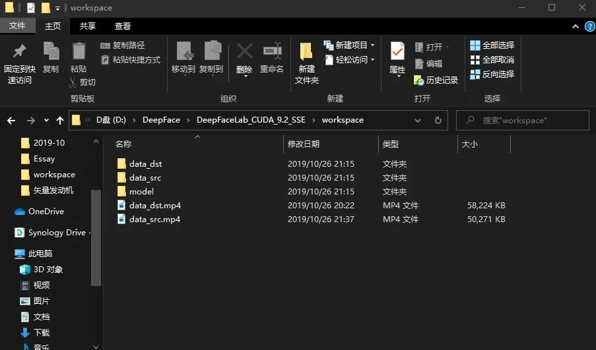Click the Rename icon in ribbon
Viewport: 596px width, 350px height.
click(272, 53)
